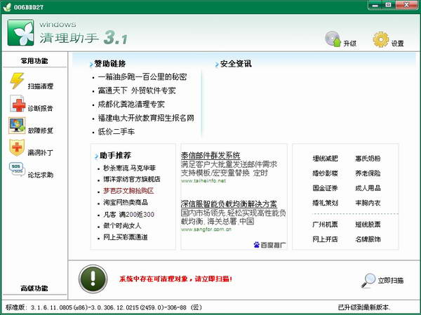Open the 惠氏奶粉 link
421x315 pixels.
click(368, 159)
